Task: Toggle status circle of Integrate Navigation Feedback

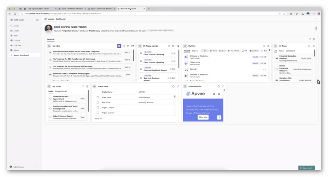Action: pos(276,58)
